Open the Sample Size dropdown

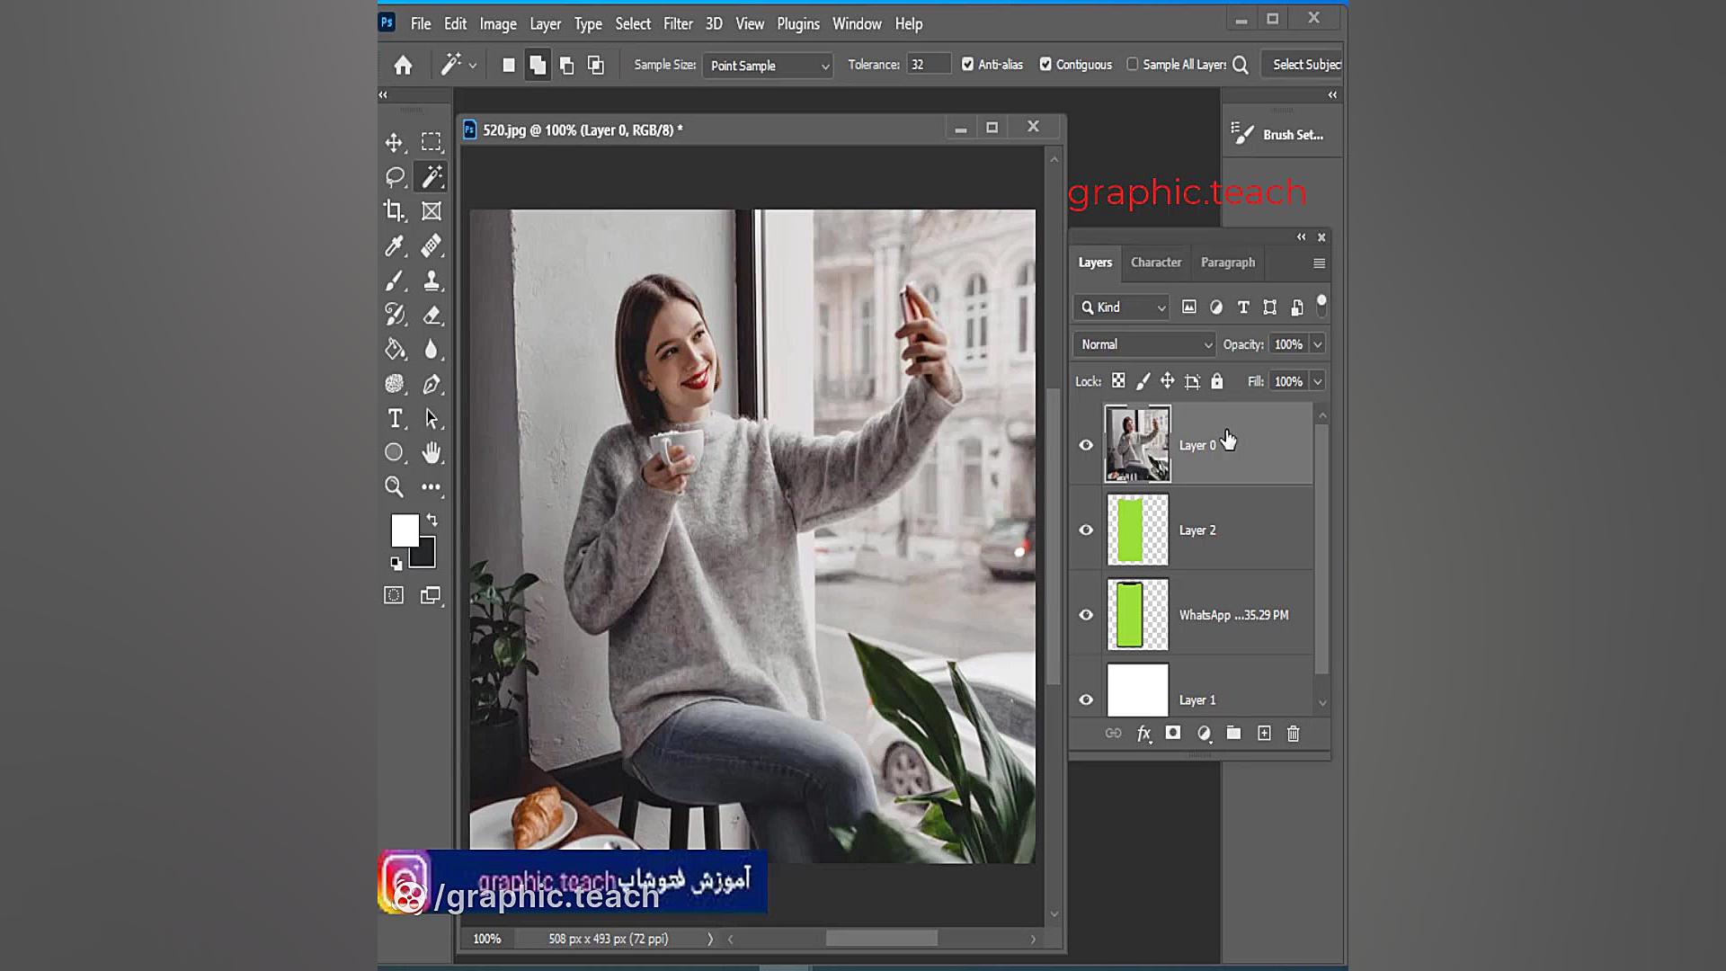767,65
